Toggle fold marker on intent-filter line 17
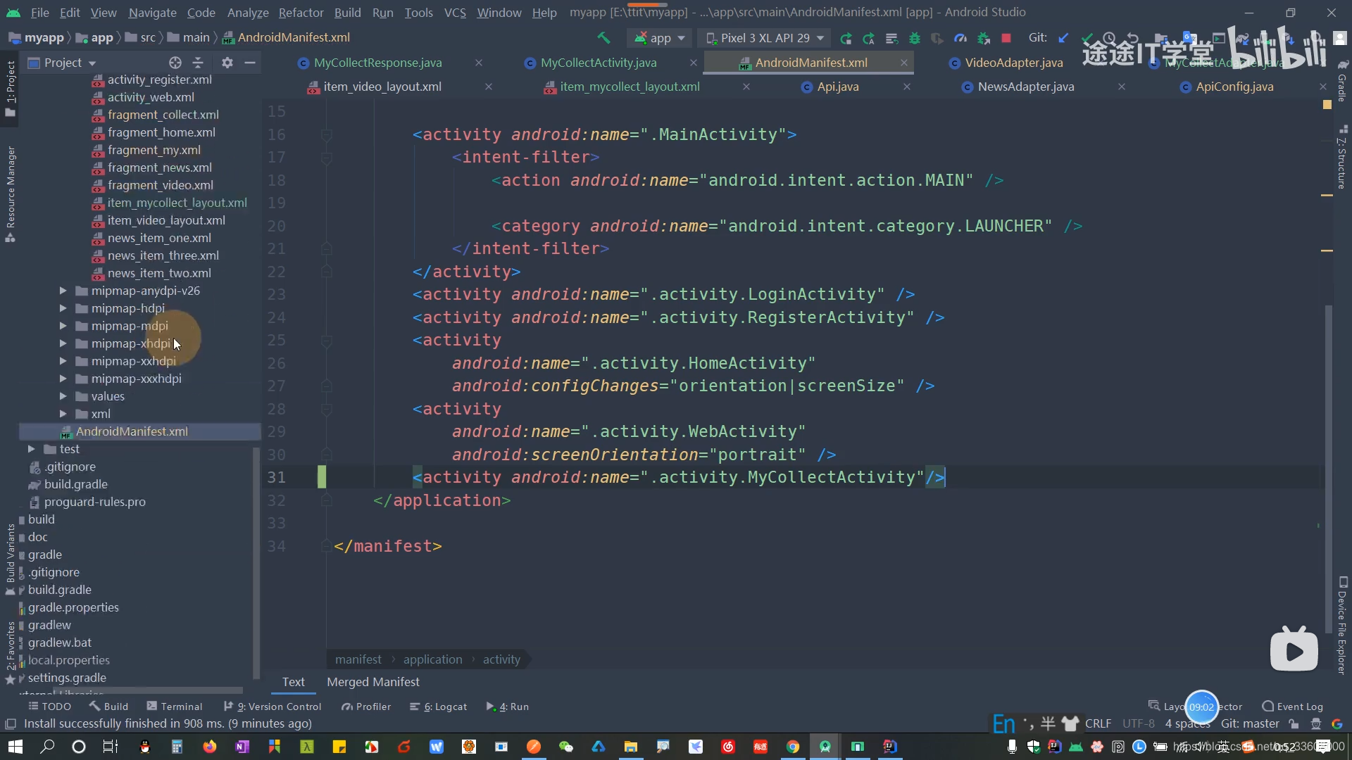1352x760 pixels. coord(326,158)
